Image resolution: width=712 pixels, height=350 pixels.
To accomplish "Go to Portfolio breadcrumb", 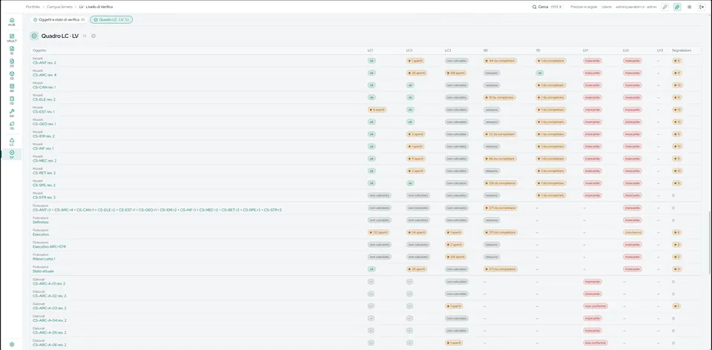I will (33, 7).
